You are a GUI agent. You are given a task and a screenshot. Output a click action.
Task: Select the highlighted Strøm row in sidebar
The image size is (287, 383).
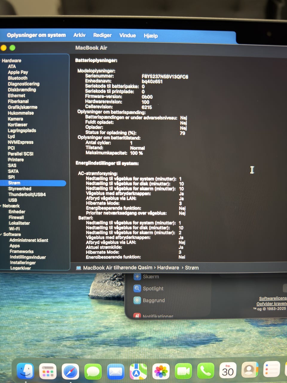(x=33, y=183)
